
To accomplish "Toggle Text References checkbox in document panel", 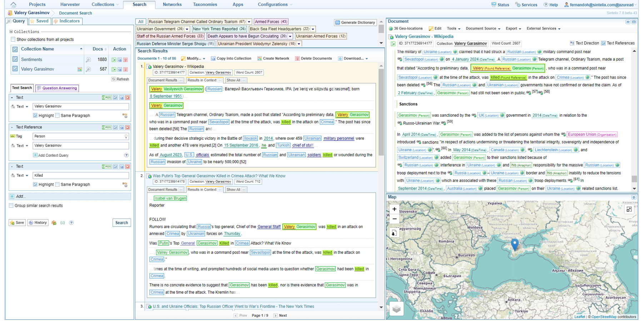I will (x=603, y=43).
